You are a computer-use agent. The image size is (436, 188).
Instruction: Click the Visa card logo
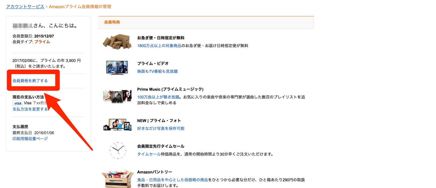17,103
